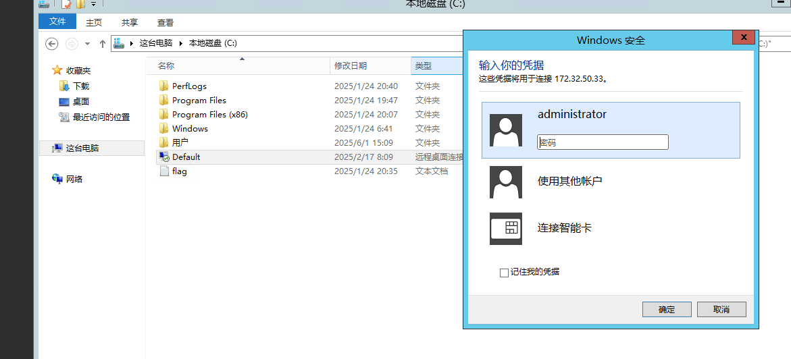This screenshot has height=359, width=791.
Task: Choose the 使用其他帐户 option
Action: (569, 181)
